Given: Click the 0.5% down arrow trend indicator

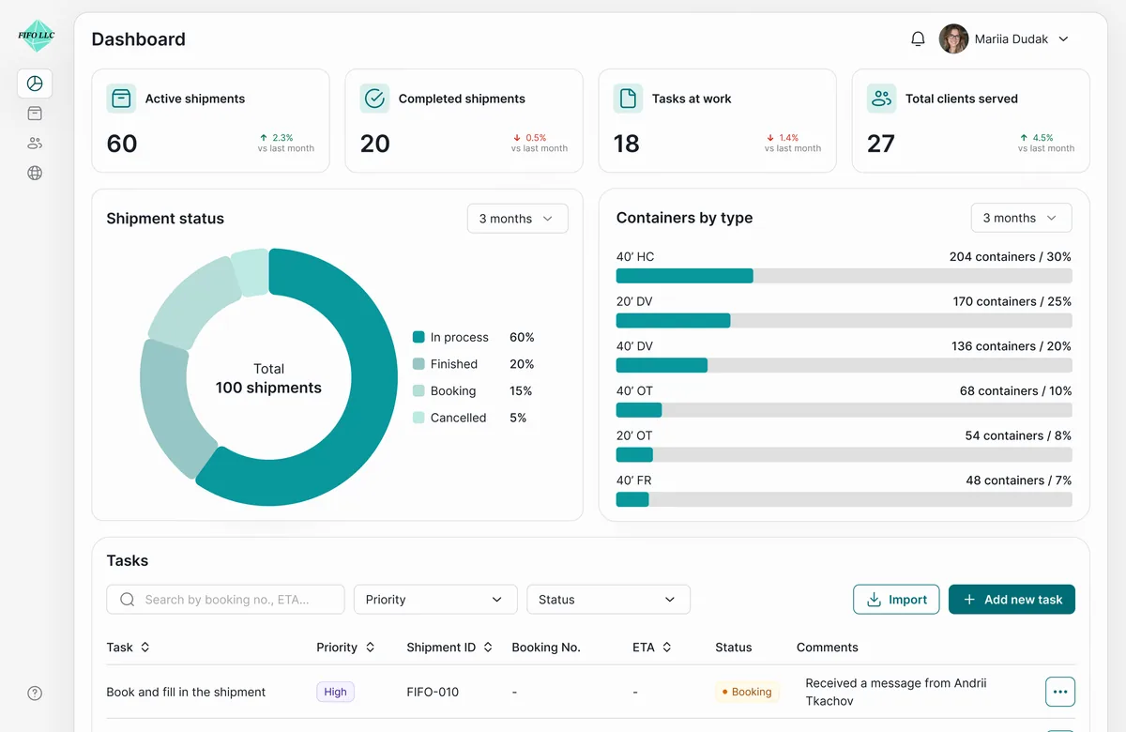Looking at the screenshot, I should coord(530,138).
